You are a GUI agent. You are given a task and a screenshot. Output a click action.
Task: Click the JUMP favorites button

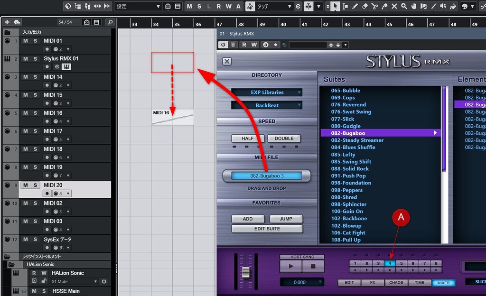coord(286,219)
